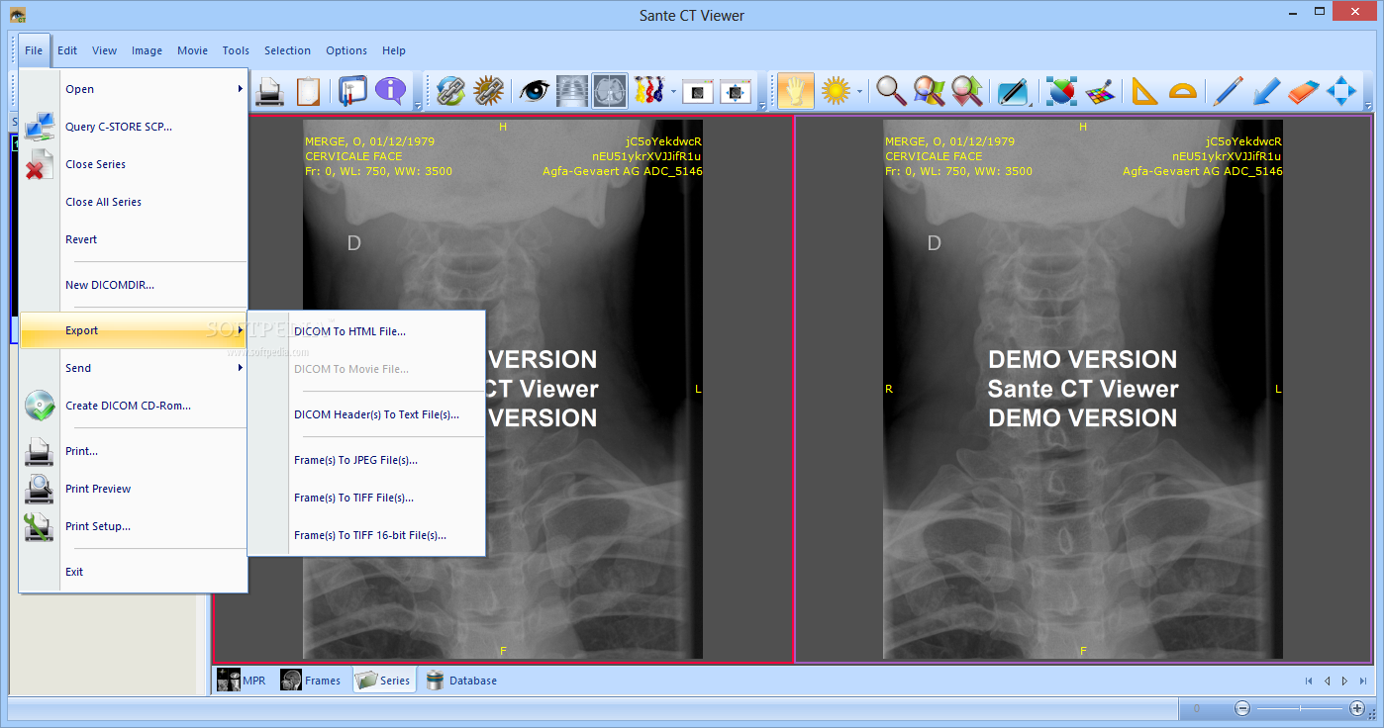
Task: Click the blue four-way move arrows icon
Action: pyautogui.click(x=1341, y=91)
